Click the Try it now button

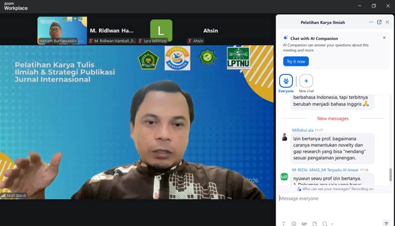pos(296,61)
